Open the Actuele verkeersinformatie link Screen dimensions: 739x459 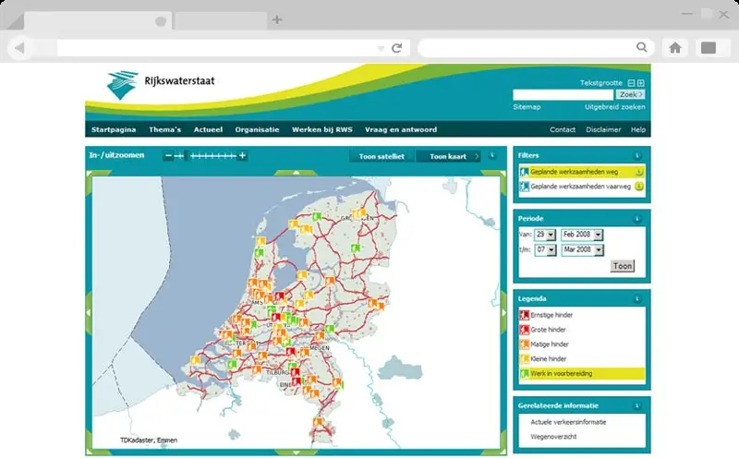[568, 421]
